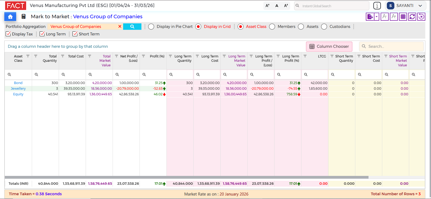
Task: Open search operator dropdown under Net Profit / (Loss)
Action: (117, 75)
